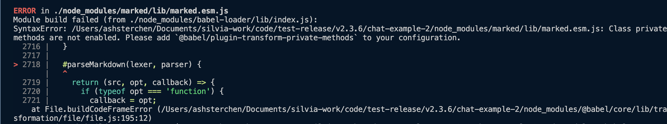Click line number 2718

coord(31,65)
